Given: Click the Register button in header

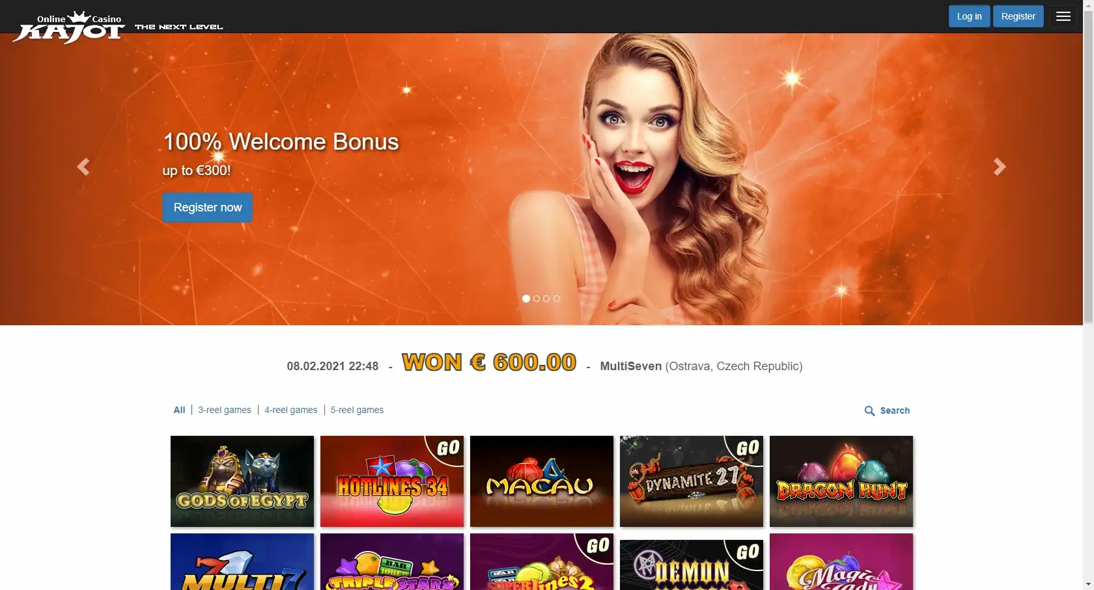Looking at the screenshot, I should [x=1018, y=16].
